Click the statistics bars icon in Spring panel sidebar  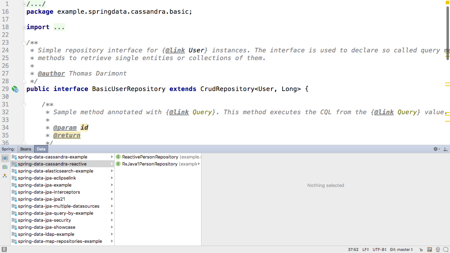click(x=5, y=167)
